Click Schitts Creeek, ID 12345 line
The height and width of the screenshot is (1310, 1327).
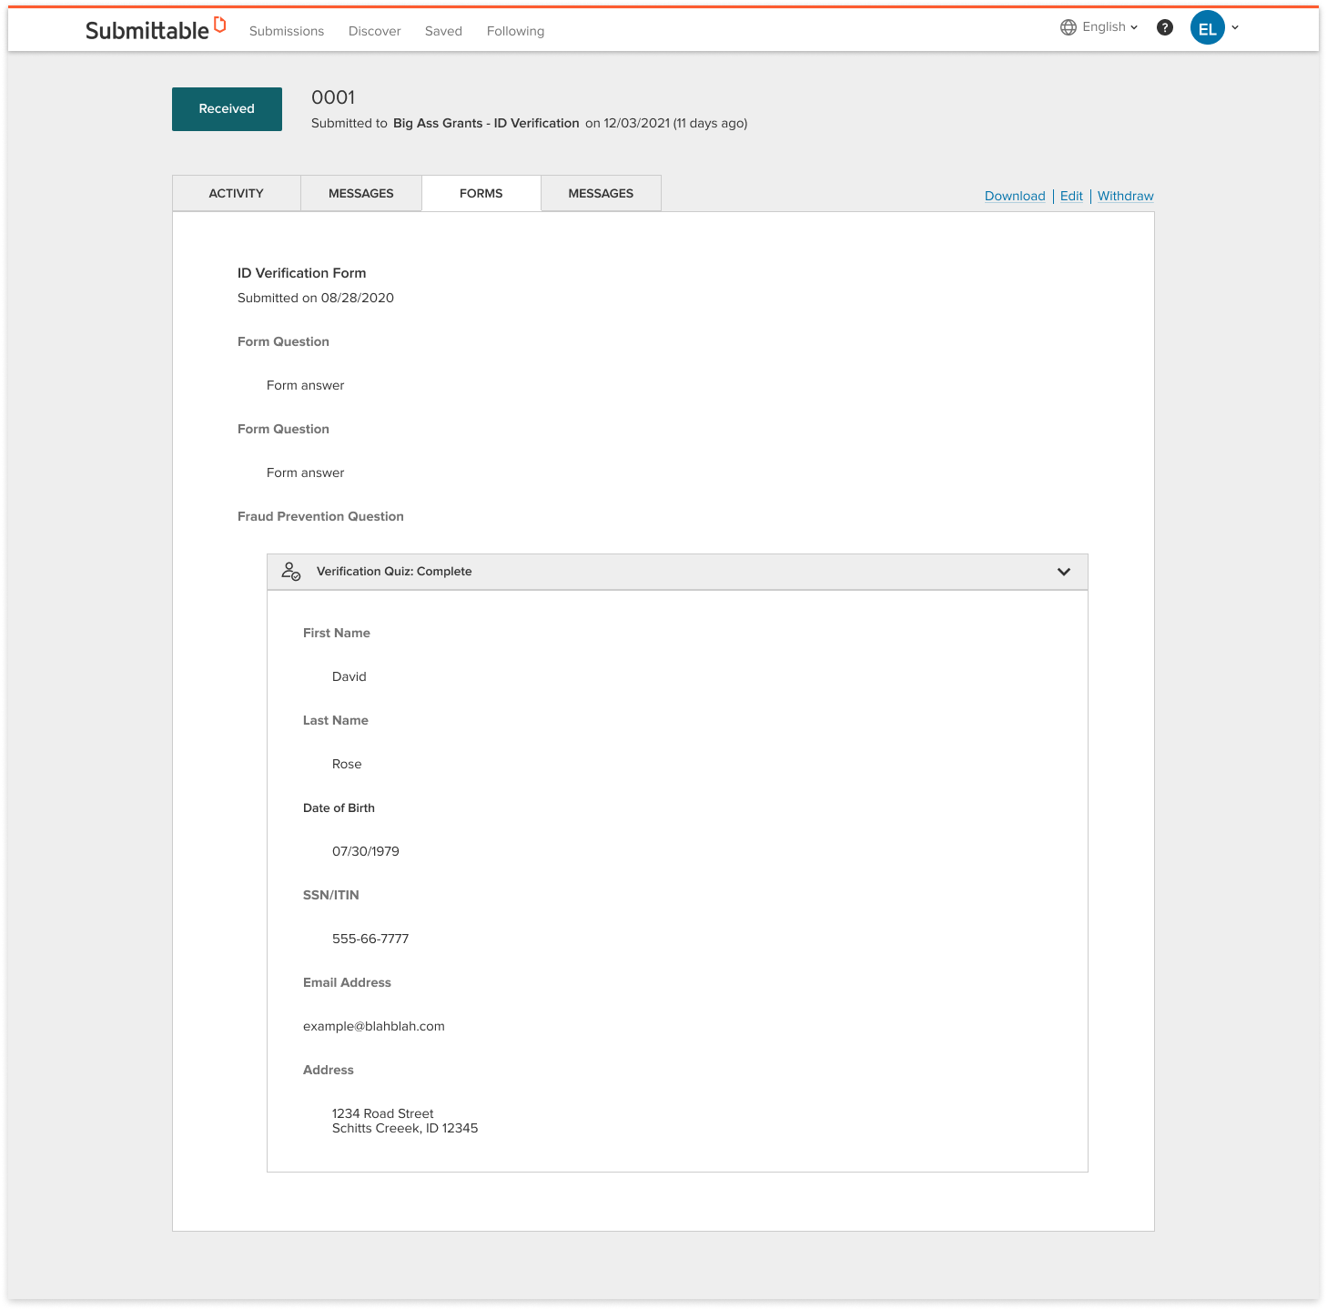405,1128
